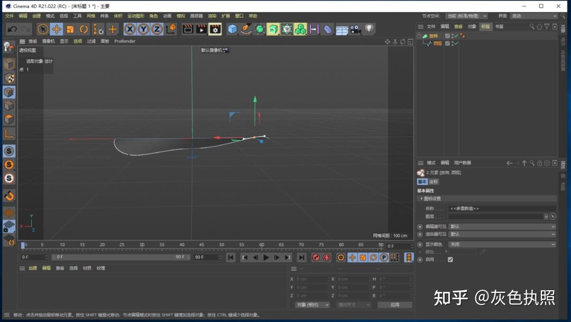This screenshot has width=571, height=322.
Task: Render the current view clapperboard icon
Action: coord(188,29)
